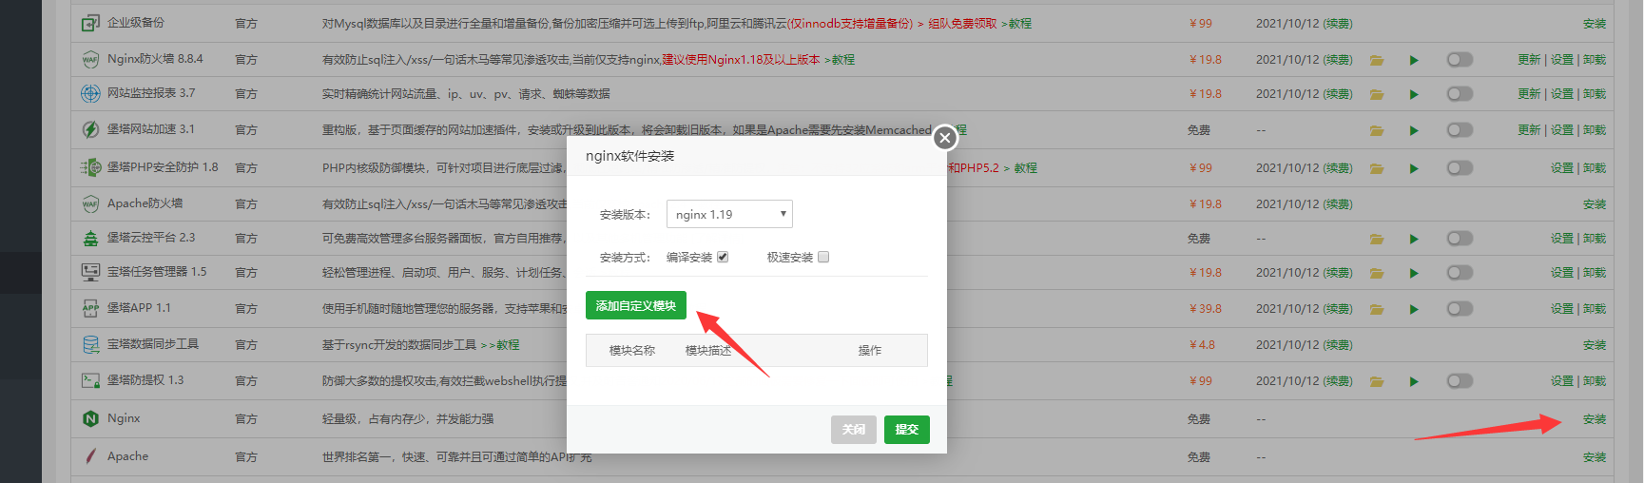Click 卸载 link in 堡塔网站加速 row
The width and height of the screenshot is (1644, 483).
point(1595,130)
